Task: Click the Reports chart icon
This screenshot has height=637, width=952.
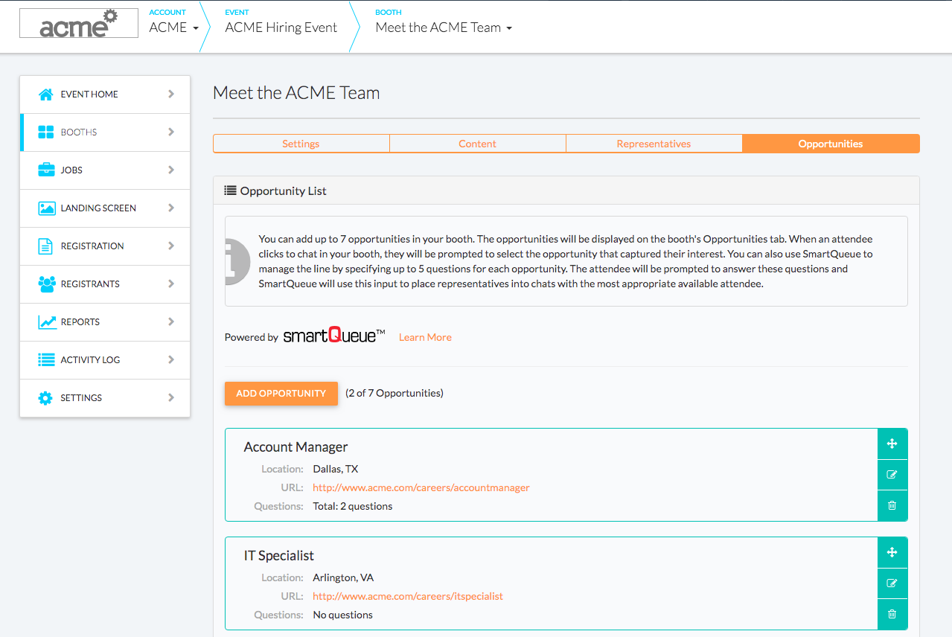Action: [x=47, y=322]
